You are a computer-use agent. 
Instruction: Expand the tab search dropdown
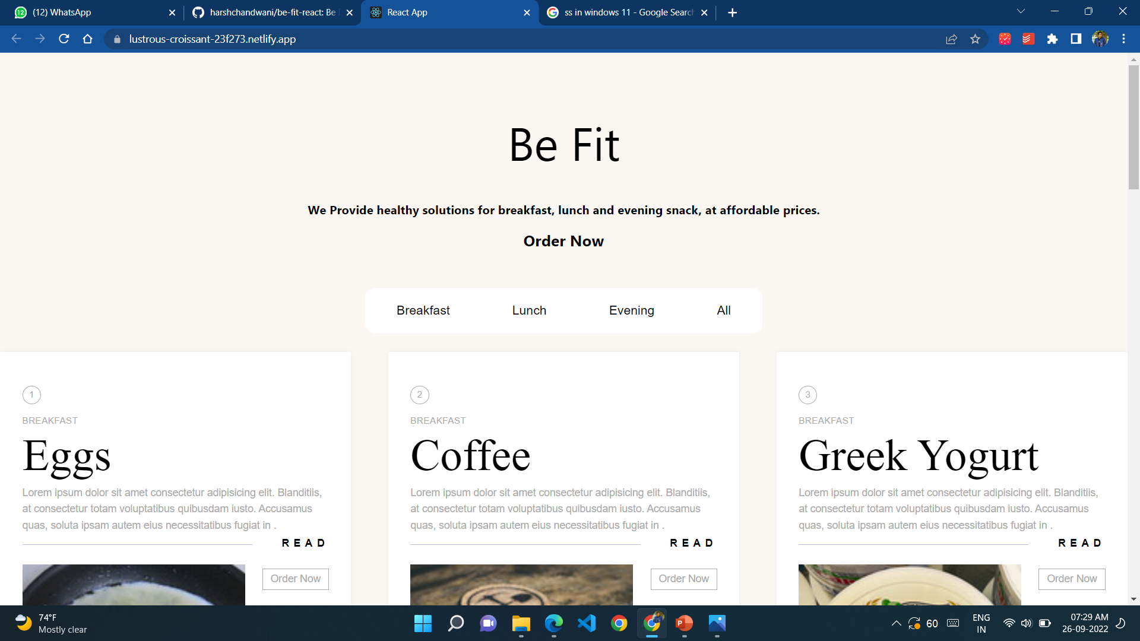tap(1021, 11)
